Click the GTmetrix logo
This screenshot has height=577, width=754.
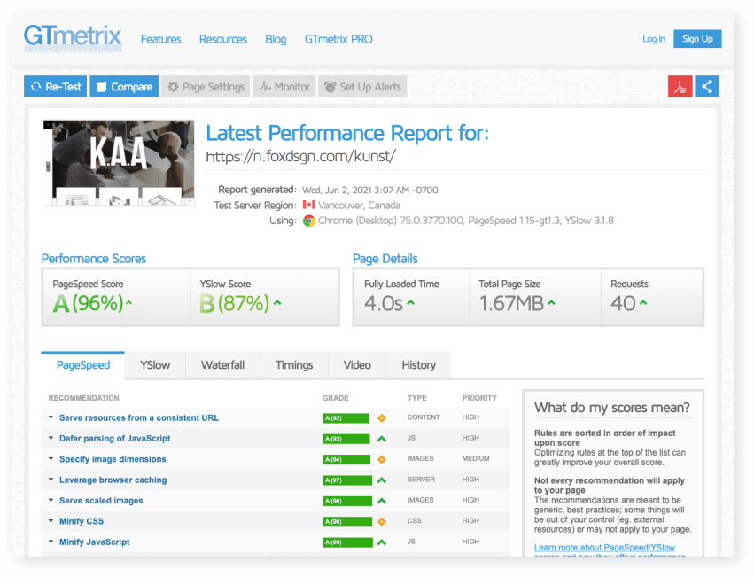(x=74, y=38)
